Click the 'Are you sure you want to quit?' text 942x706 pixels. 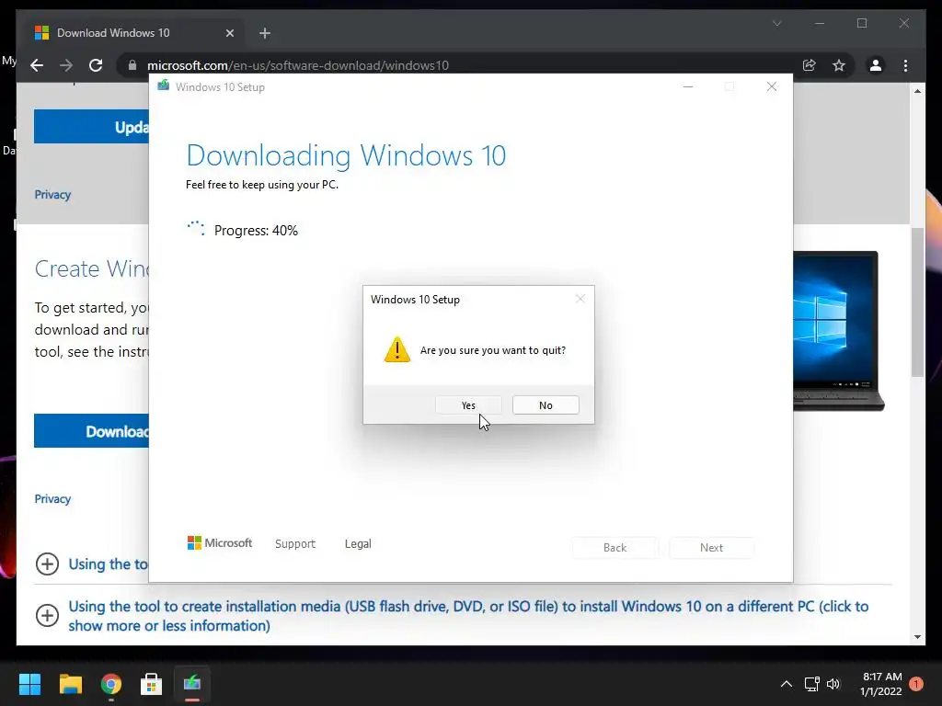click(x=493, y=350)
